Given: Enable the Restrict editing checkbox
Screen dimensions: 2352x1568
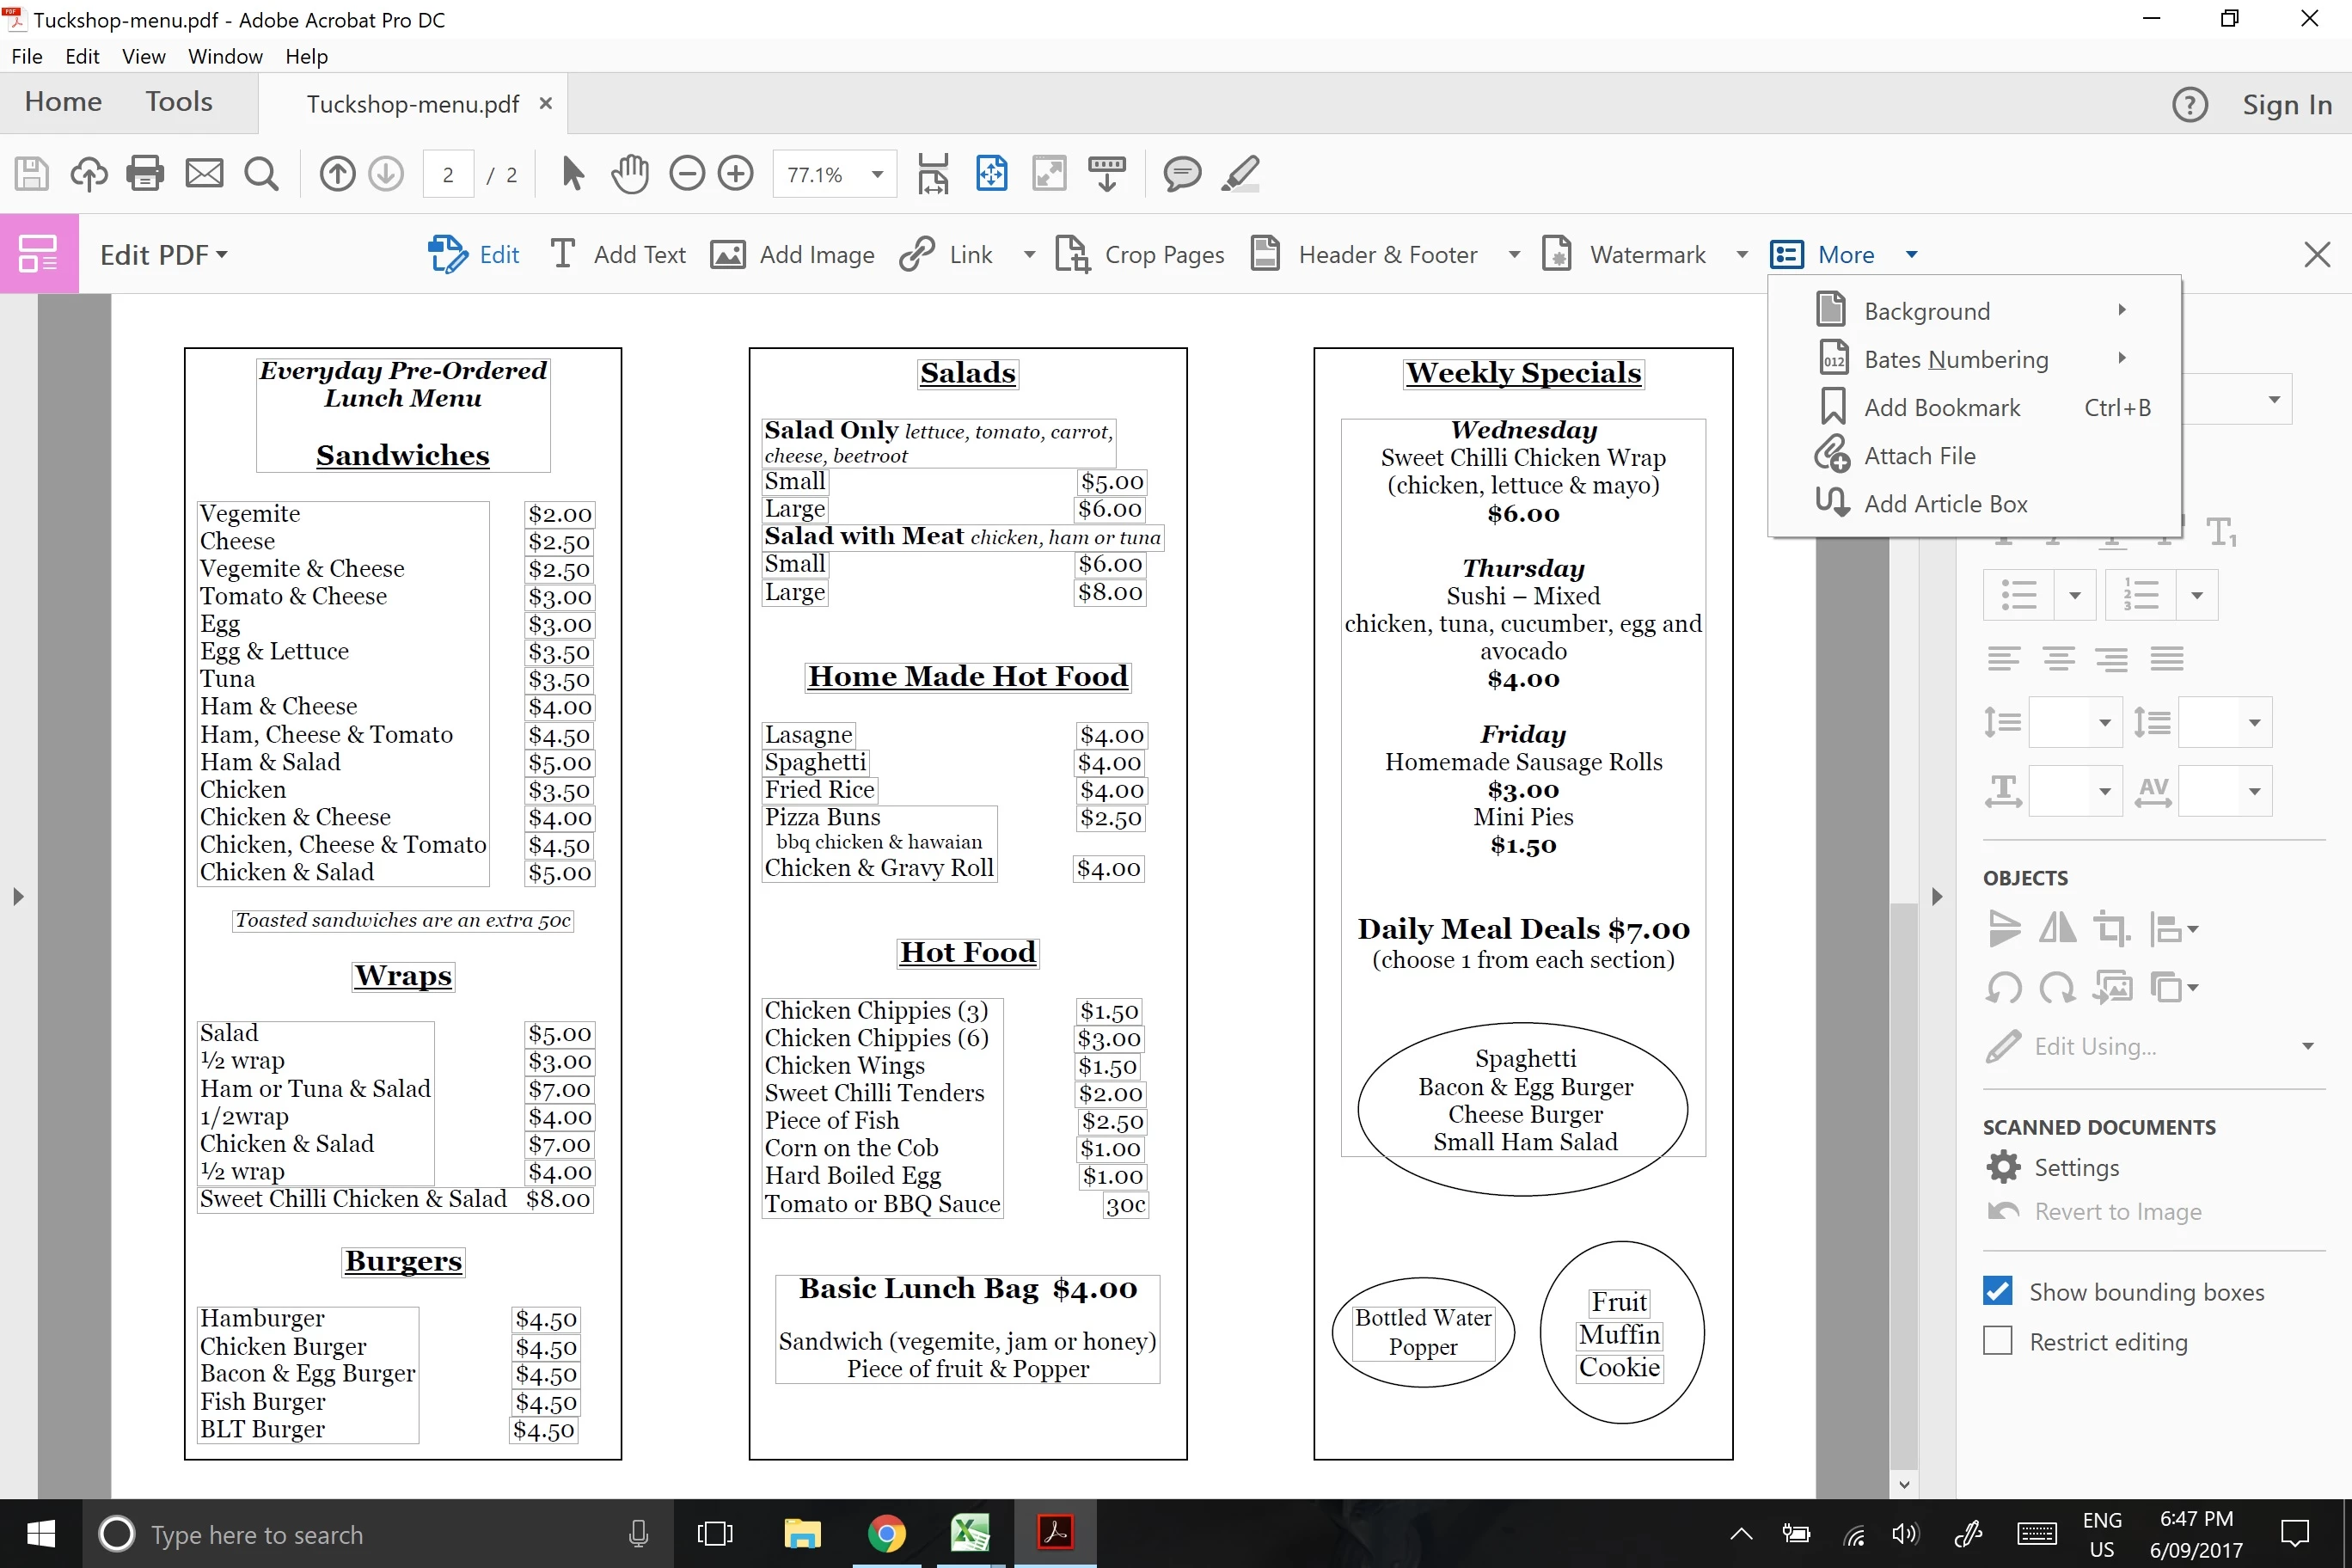Looking at the screenshot, I should point(1998,1341).
